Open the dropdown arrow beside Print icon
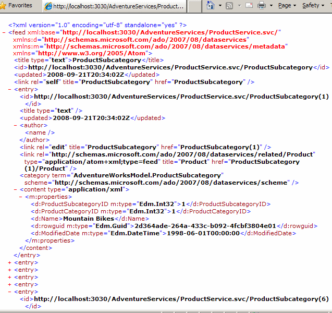 pos(270,6)
